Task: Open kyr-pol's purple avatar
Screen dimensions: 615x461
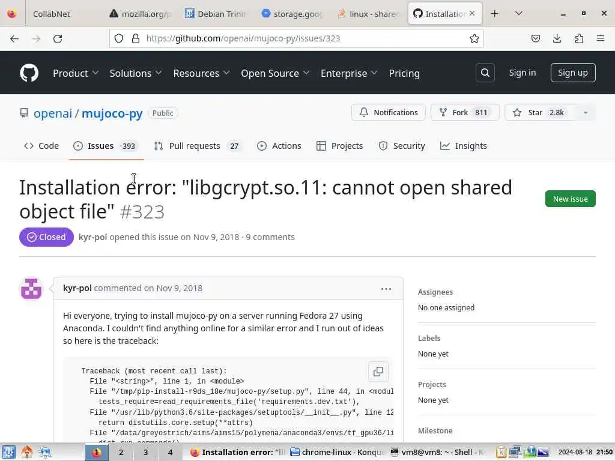Action: 31,289
